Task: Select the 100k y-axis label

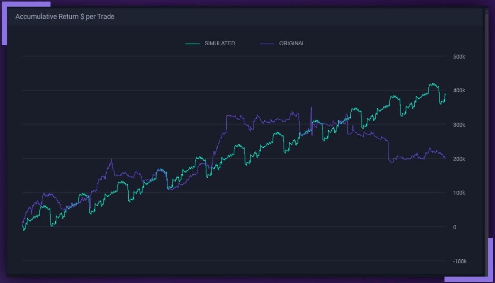Action: 459,193
